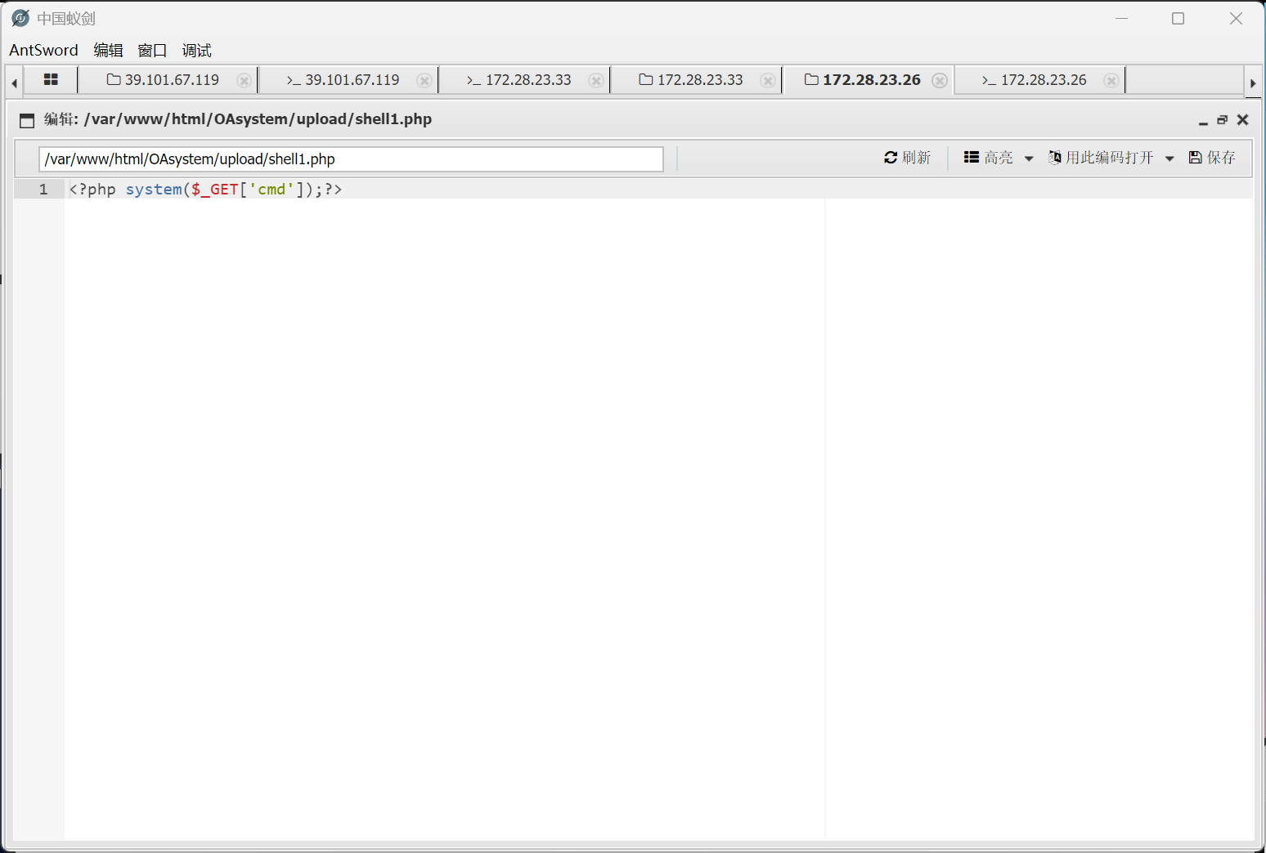
Task: Open the 调试 menu
Action: (196, 50)
